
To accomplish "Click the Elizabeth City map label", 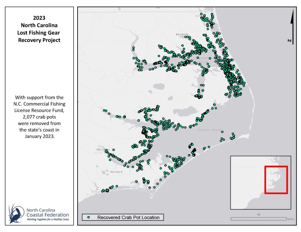I will [x=182, y=35].
